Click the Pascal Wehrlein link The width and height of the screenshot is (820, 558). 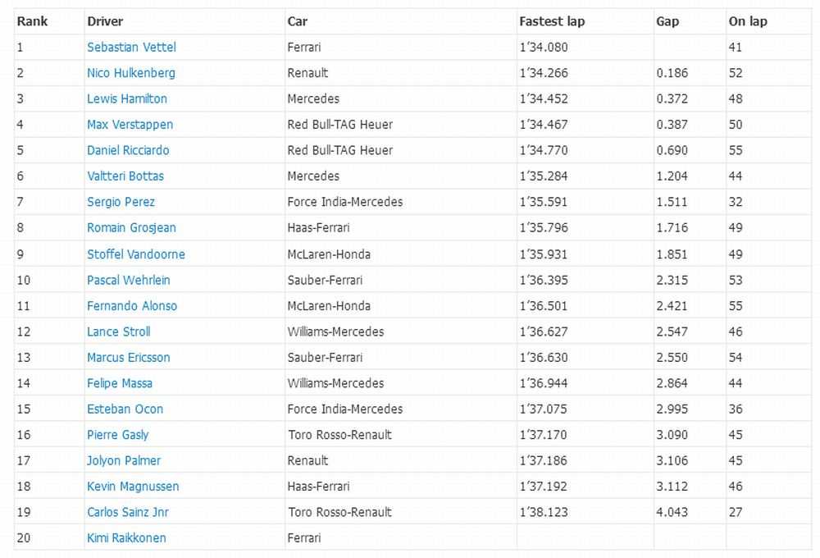pyautogui.click(x=129, y=280)
